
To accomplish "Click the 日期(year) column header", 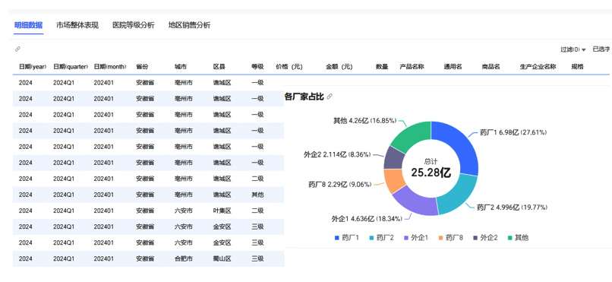I will [x=33, y=67].
